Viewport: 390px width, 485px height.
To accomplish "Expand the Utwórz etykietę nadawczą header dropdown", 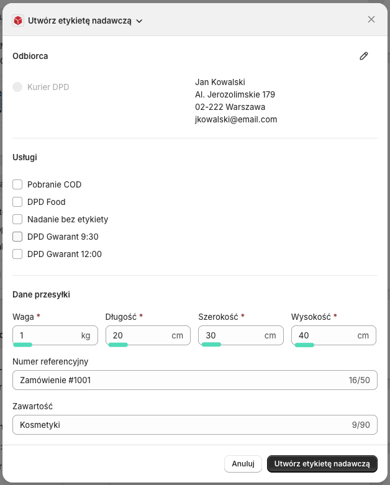I will point(139,21).
